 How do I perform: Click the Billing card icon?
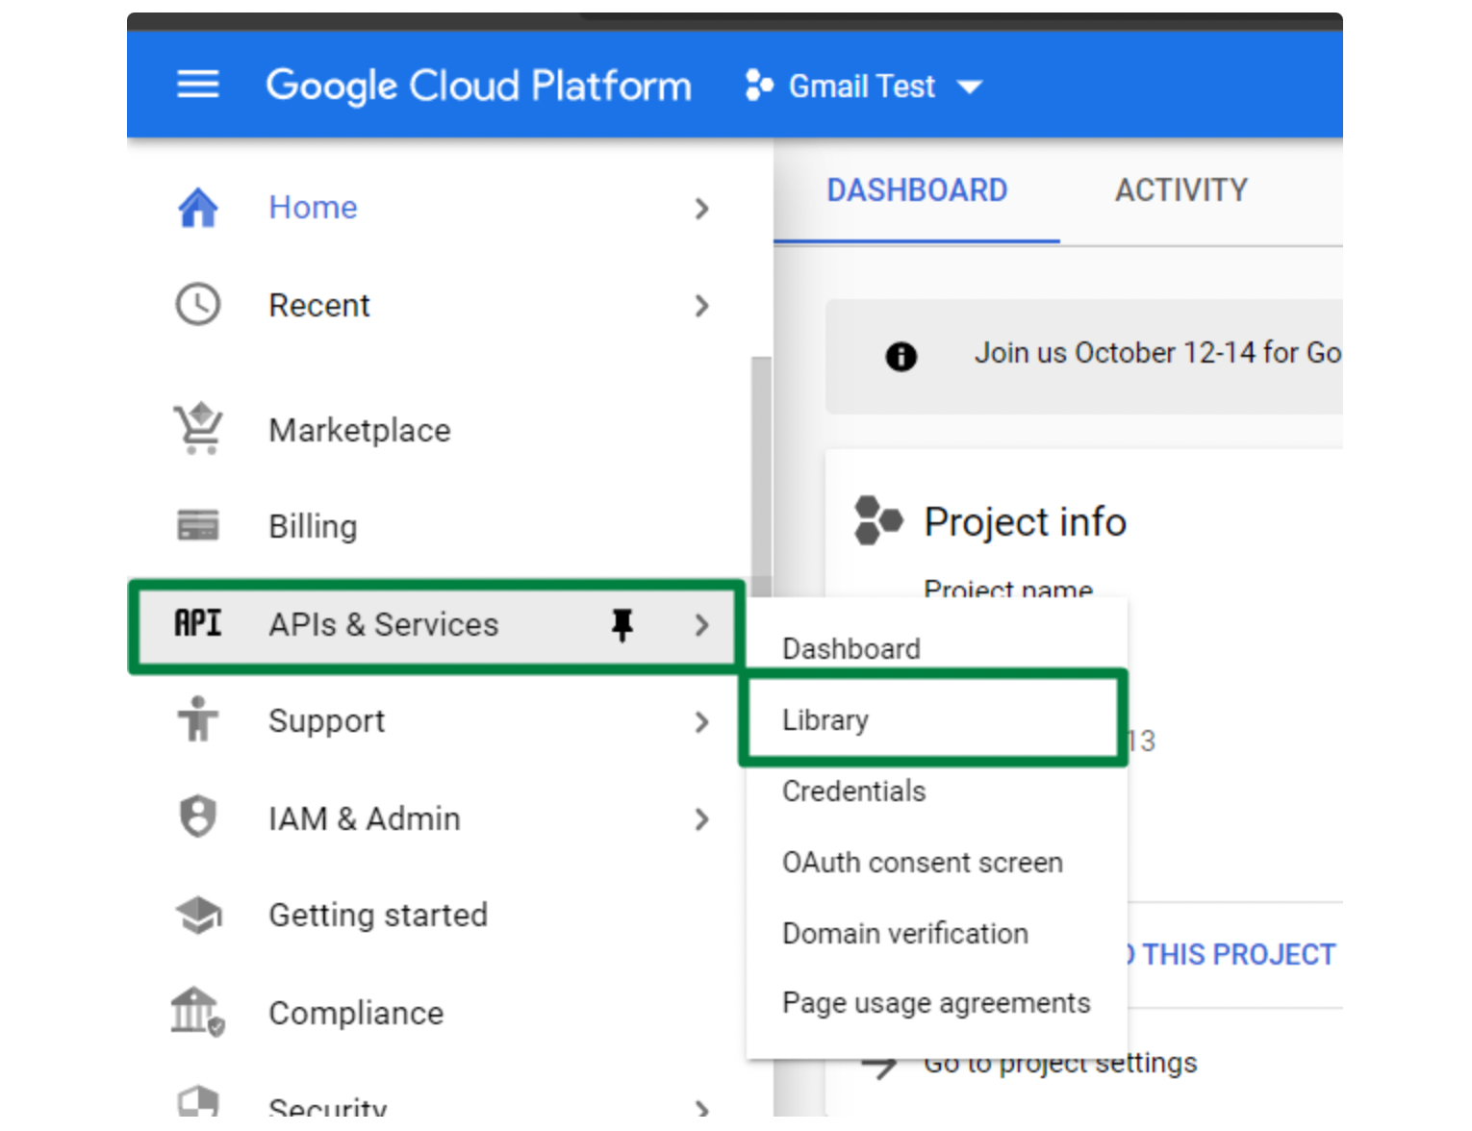198,525
